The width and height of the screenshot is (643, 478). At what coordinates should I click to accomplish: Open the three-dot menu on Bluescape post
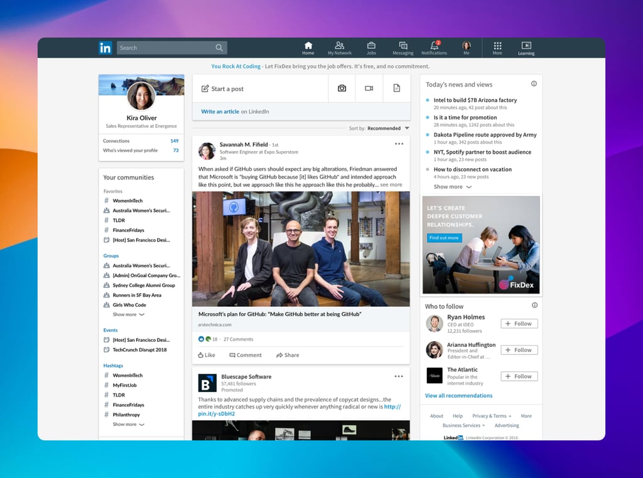[399, 376]
